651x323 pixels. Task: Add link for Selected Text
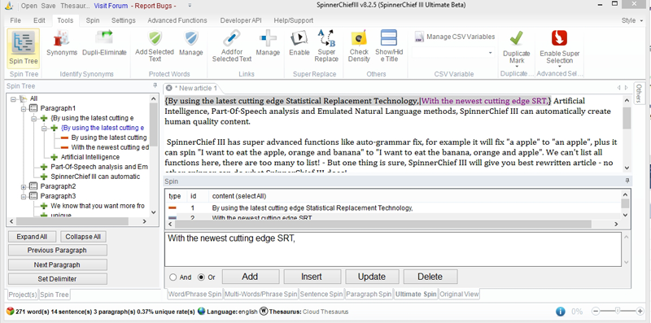pos(232,46)
